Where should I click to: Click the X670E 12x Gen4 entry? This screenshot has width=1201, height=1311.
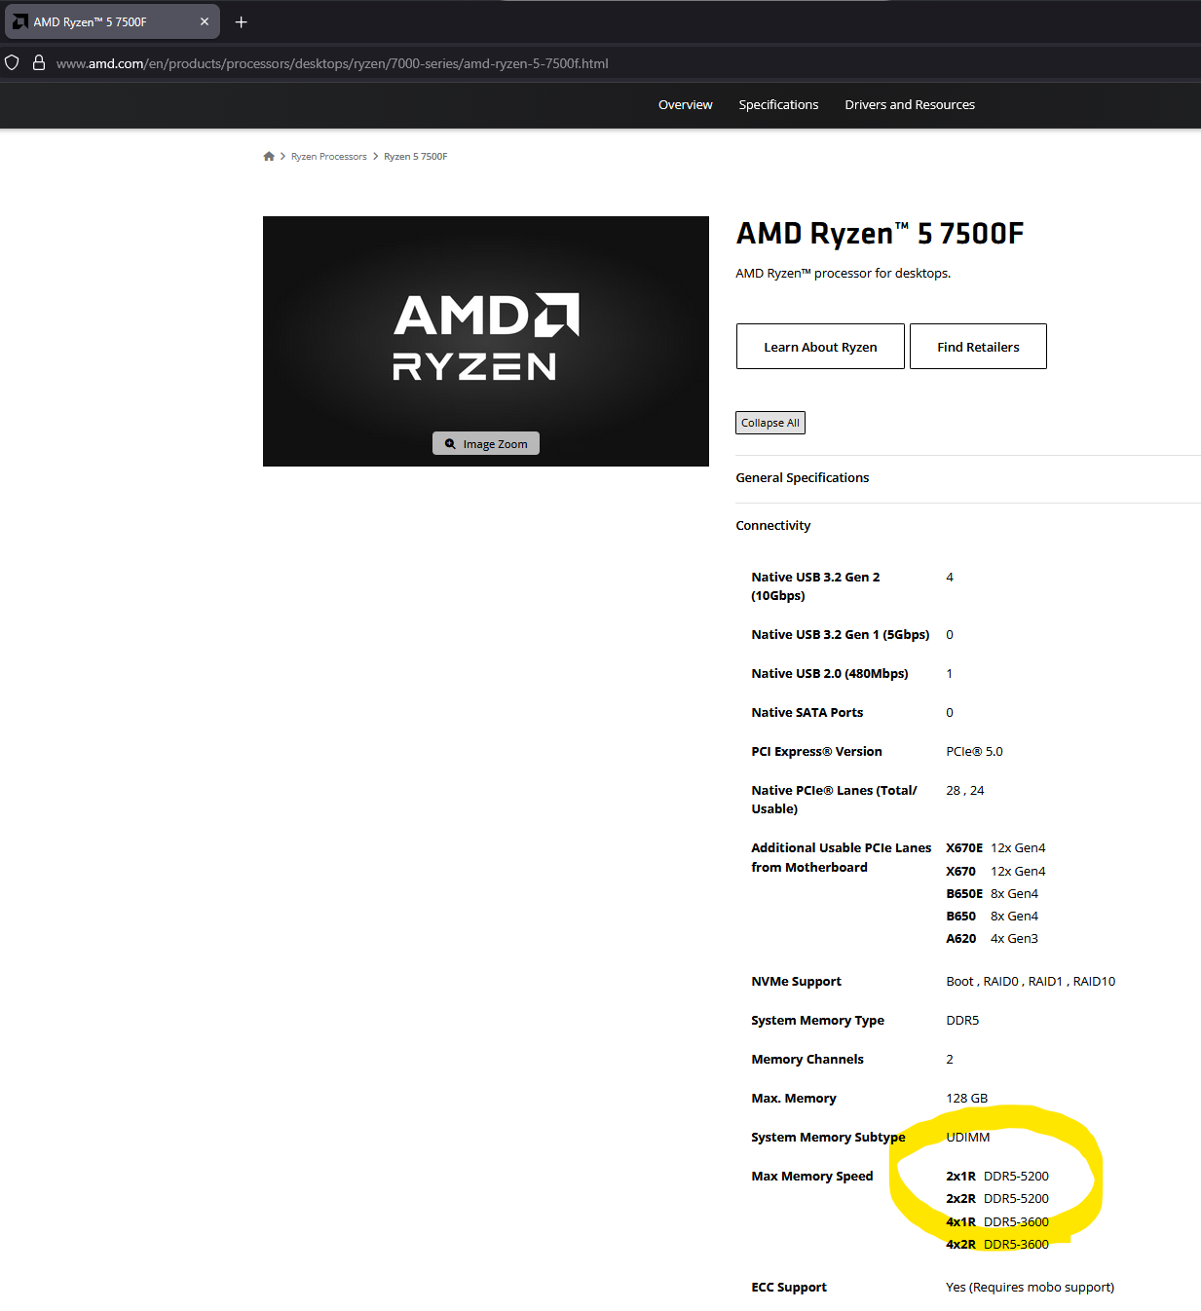point(995,847)
